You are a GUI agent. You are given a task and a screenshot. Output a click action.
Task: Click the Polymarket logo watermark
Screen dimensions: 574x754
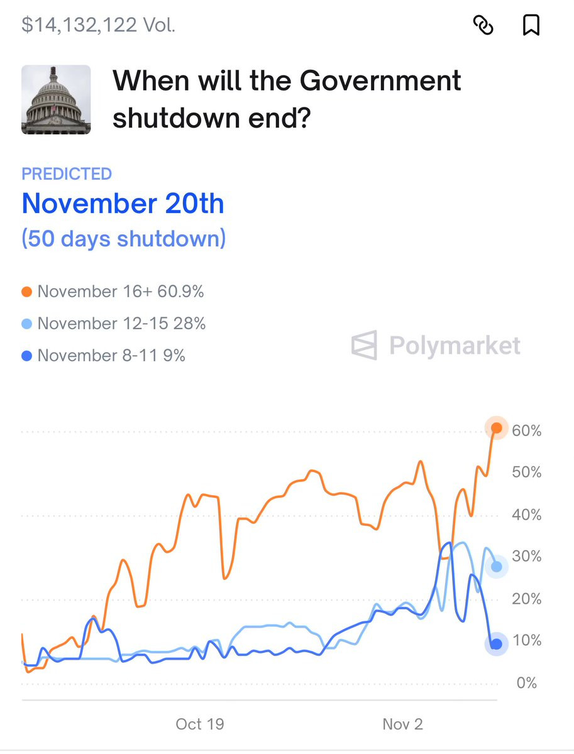(x=436, y=345)
